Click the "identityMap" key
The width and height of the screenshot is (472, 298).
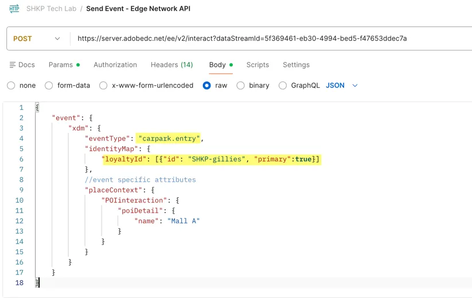point(111,149)
